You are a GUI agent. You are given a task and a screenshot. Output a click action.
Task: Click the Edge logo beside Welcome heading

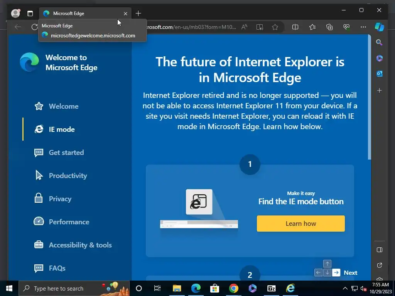tap(29, 62)
